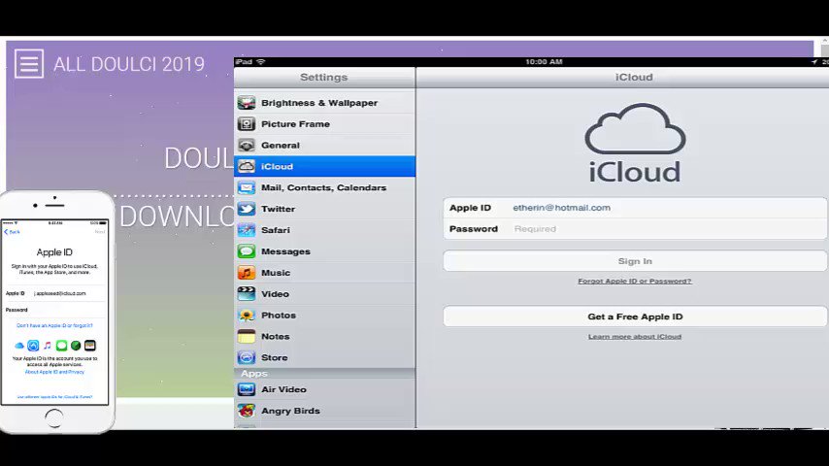Open Angry Birds app settings row
The width and height of the screenshot is (829, 466).
(324, 411)
